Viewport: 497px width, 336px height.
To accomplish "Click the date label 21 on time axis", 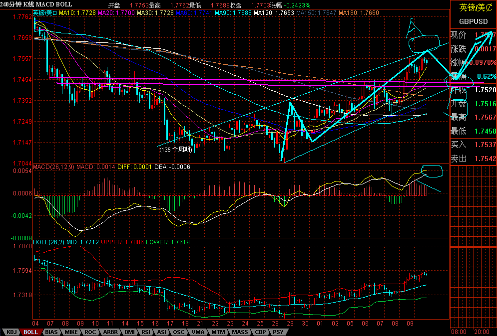I will (x=200, y=324).
